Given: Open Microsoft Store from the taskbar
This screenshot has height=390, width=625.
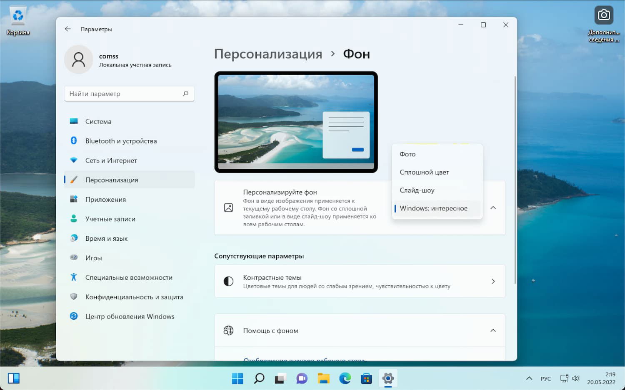Looking at the screenshot, I should click(x=366, y=378).
